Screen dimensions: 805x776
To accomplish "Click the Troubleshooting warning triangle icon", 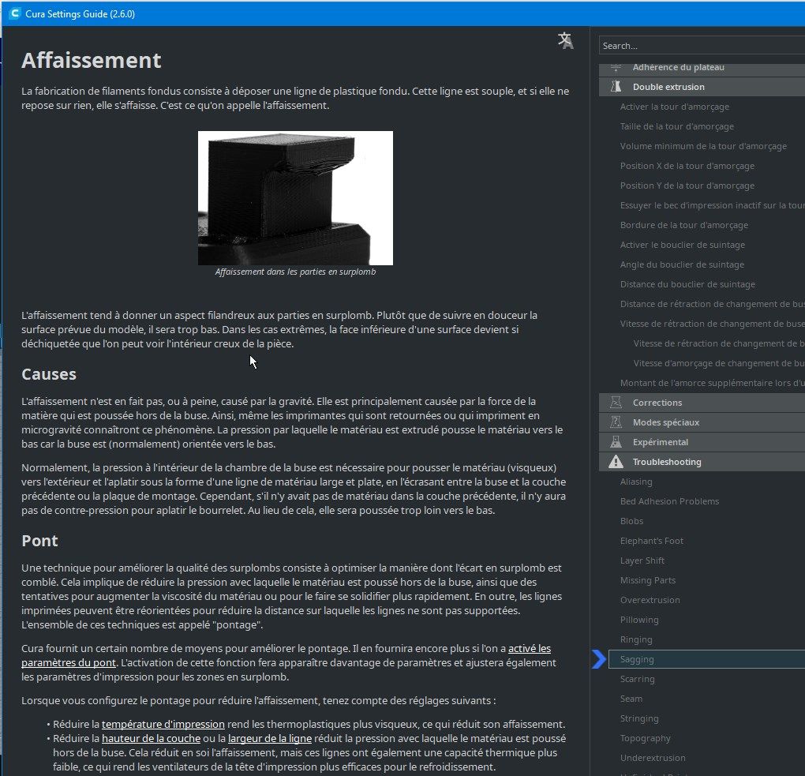I will pos(616,462).
